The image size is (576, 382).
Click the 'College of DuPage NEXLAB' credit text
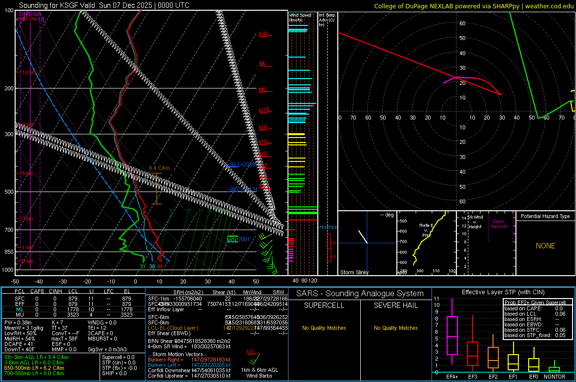(413, 6)
